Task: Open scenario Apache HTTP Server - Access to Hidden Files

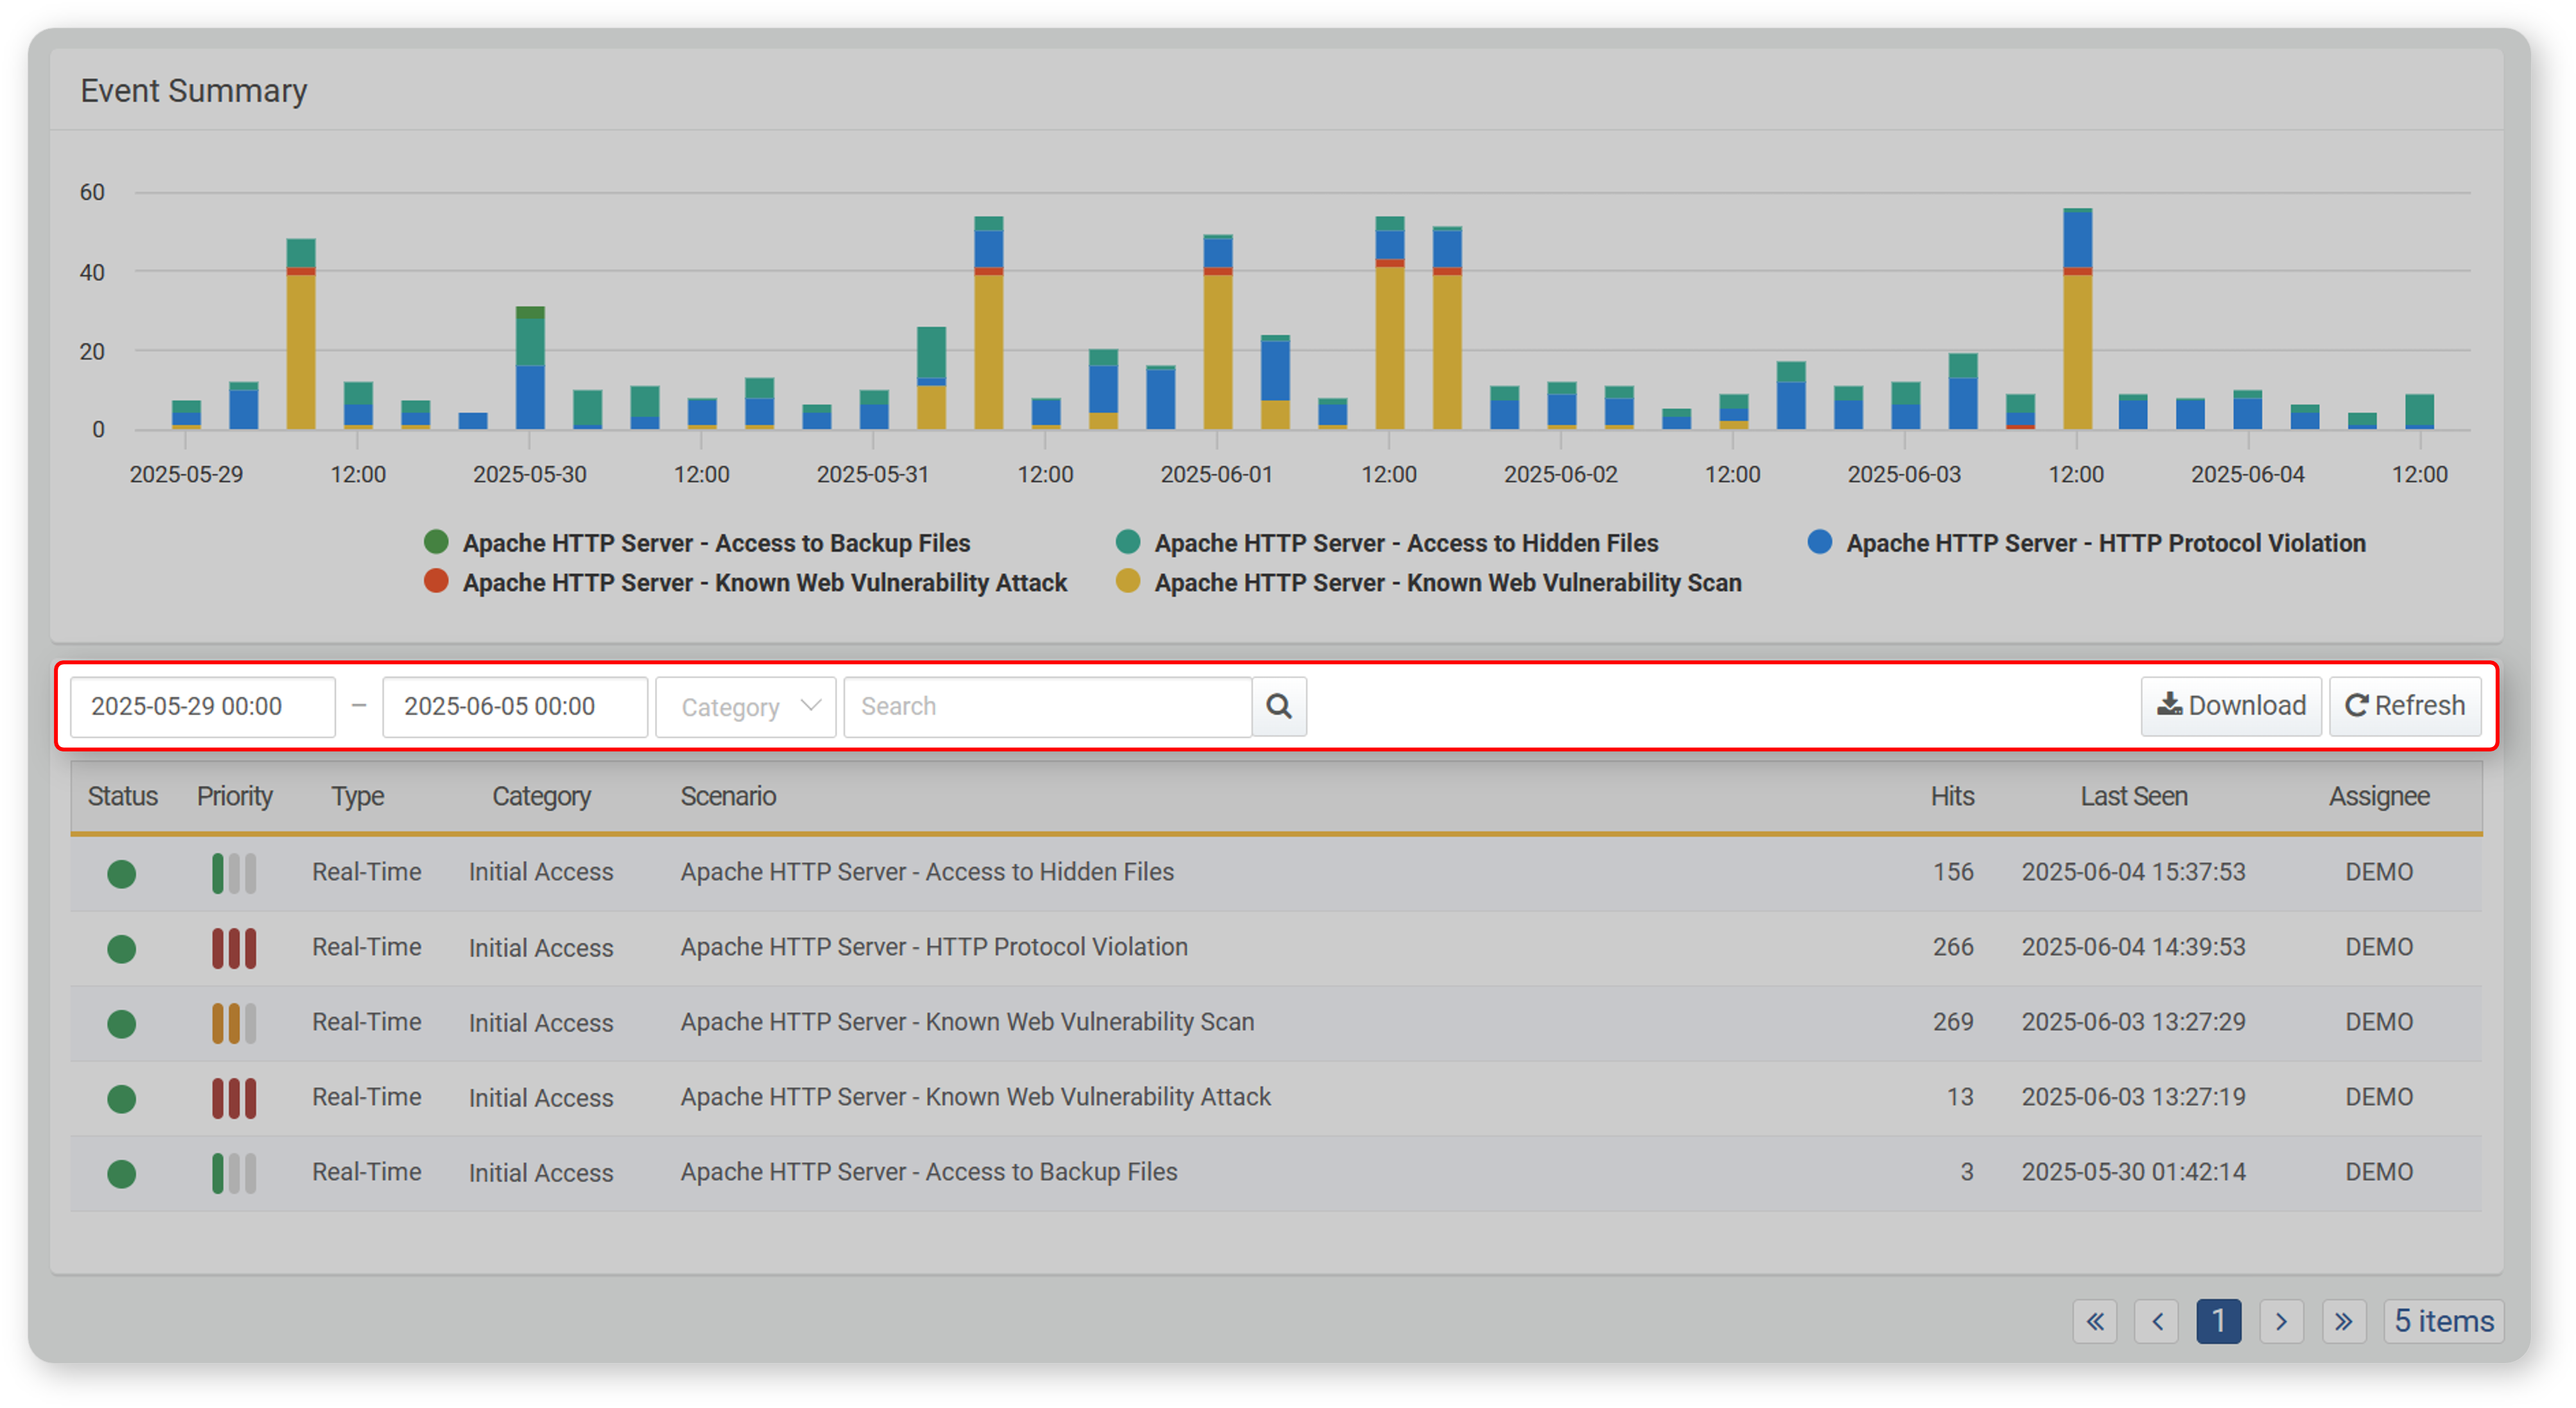Action: 927,872
